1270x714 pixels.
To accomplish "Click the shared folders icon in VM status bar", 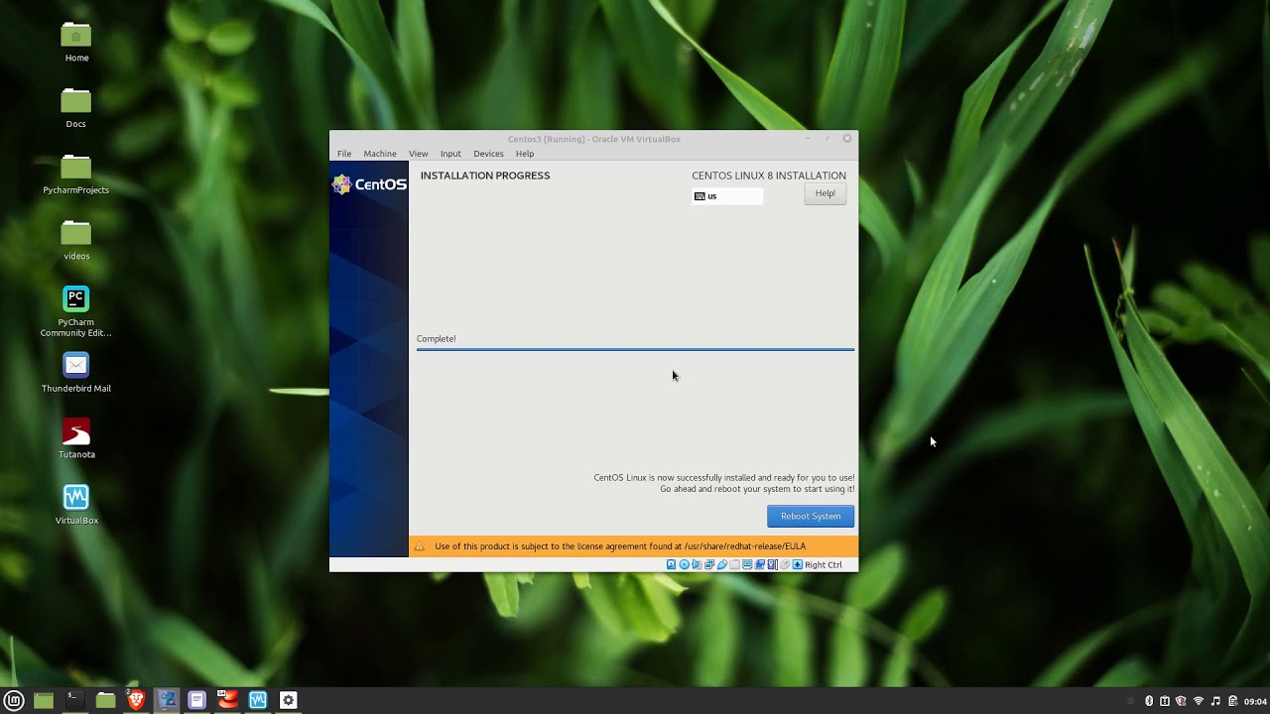I will 735,564.
